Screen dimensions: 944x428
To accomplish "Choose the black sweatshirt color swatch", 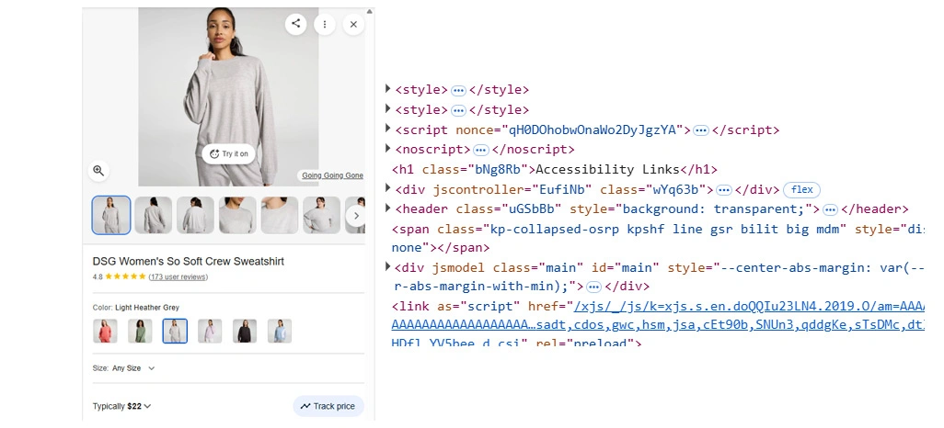I will [x=245, y=331].
